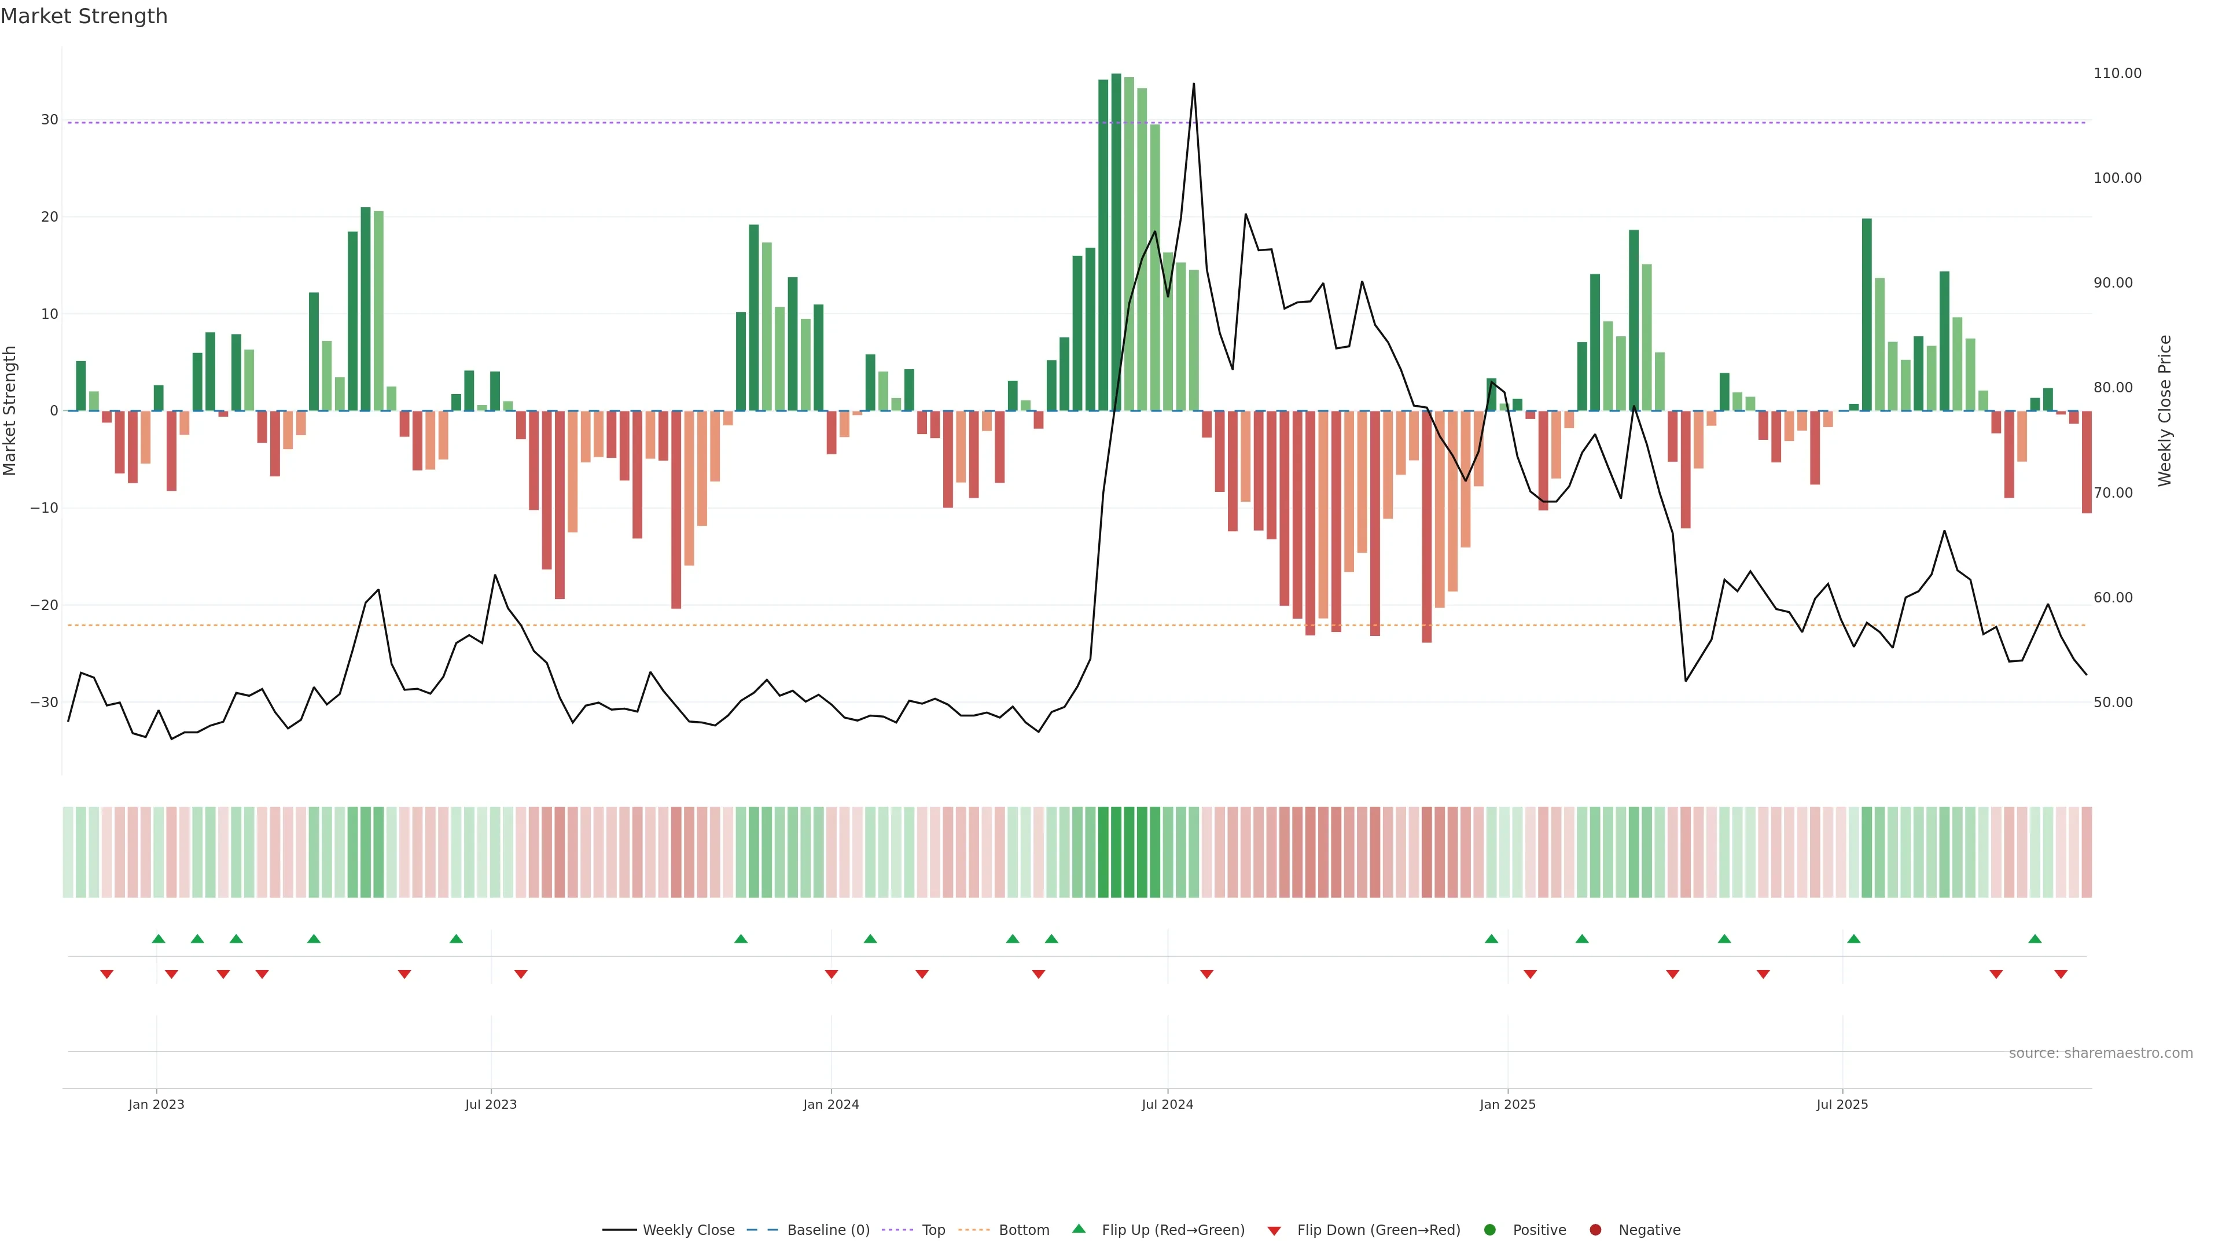Click the first green flip-up triangle marker
Viewport: 2222px width, 1250px height.
point(159,939)
